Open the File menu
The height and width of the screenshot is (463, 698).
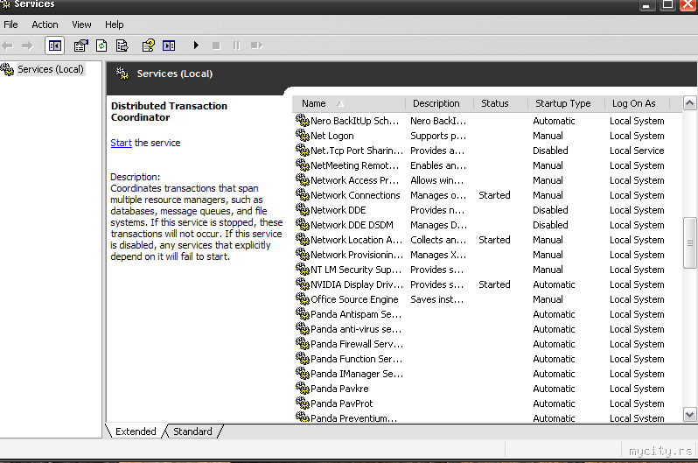point(10,25)
